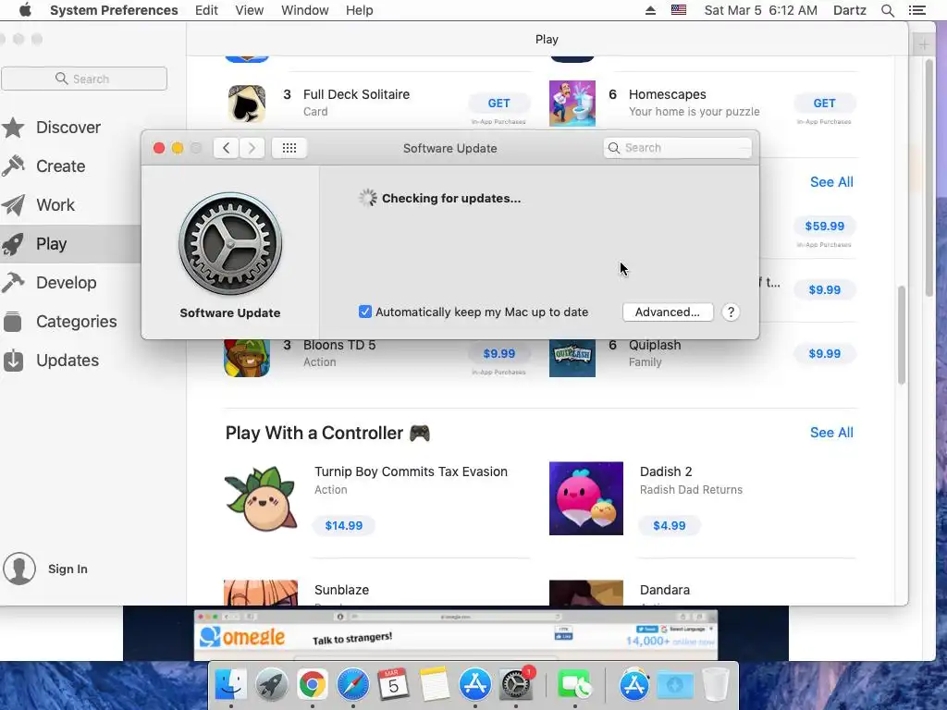This screenshot has width=947, height=710.
Task: Open the Dartz user menu
Action: coord(850,10)
